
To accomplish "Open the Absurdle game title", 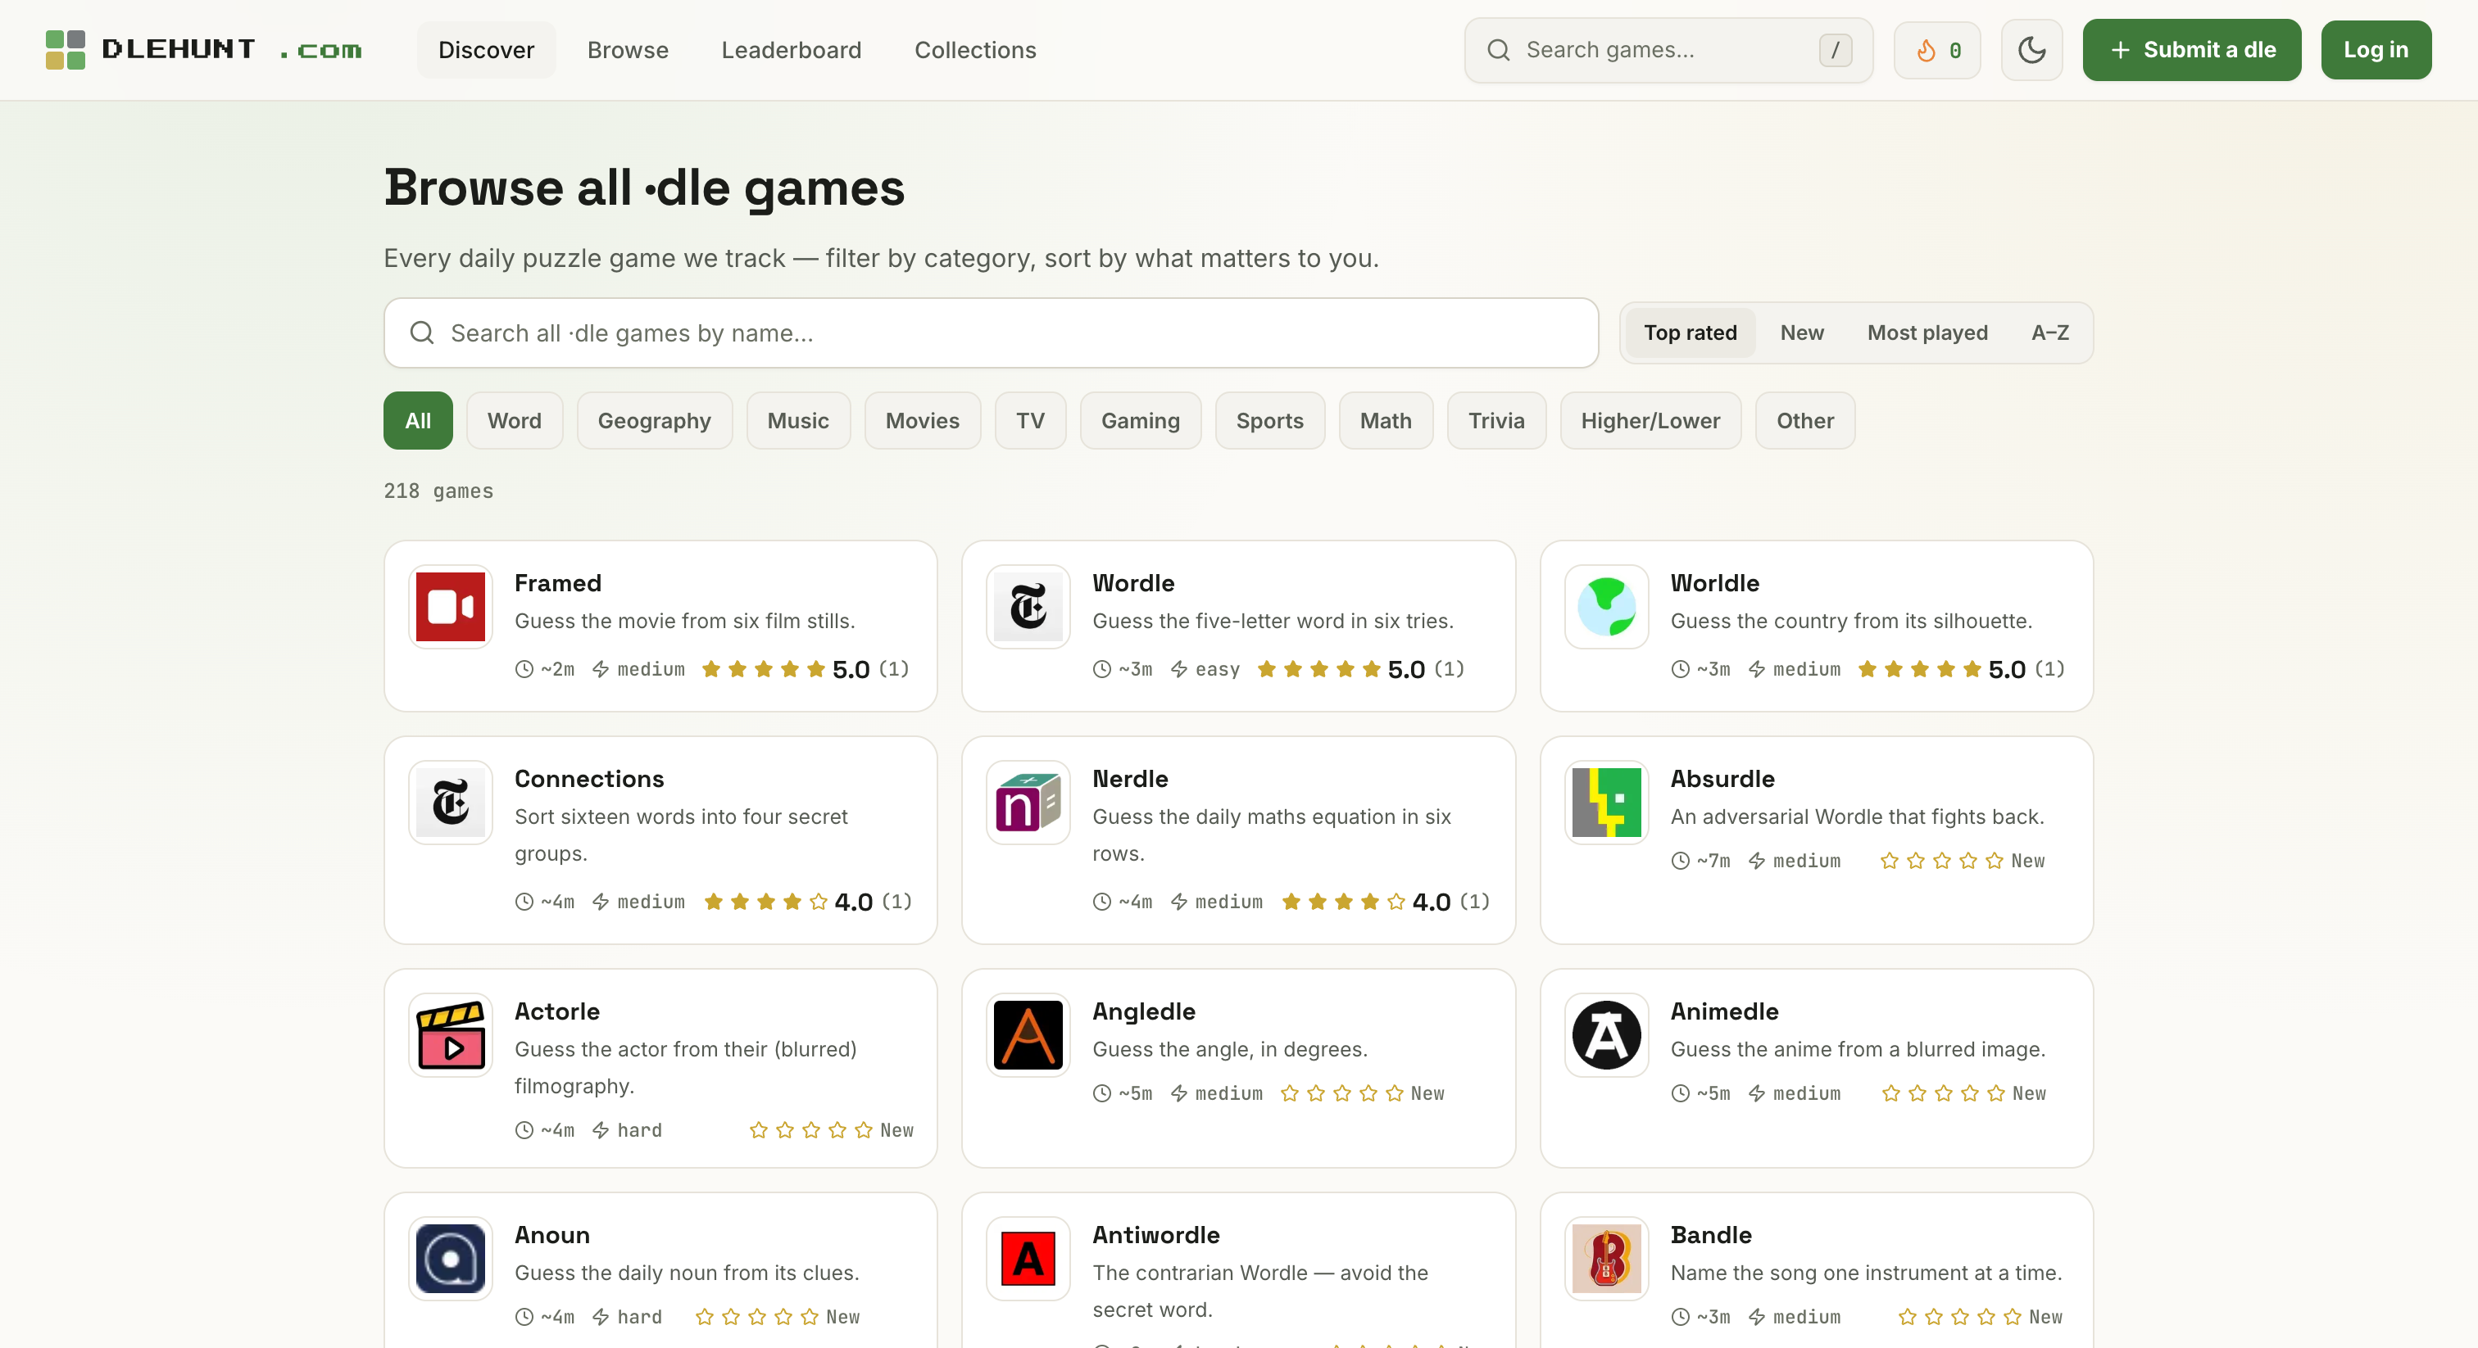I will [1722, 778].
